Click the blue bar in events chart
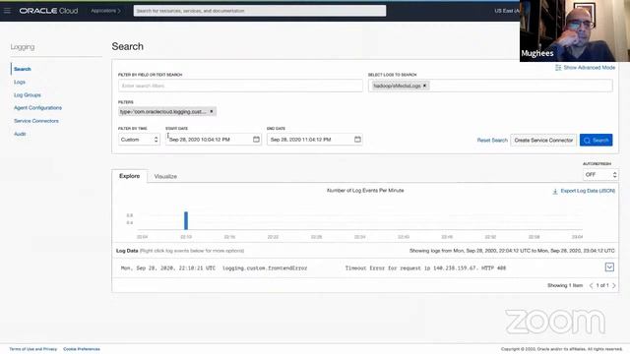 click(186, 220)
